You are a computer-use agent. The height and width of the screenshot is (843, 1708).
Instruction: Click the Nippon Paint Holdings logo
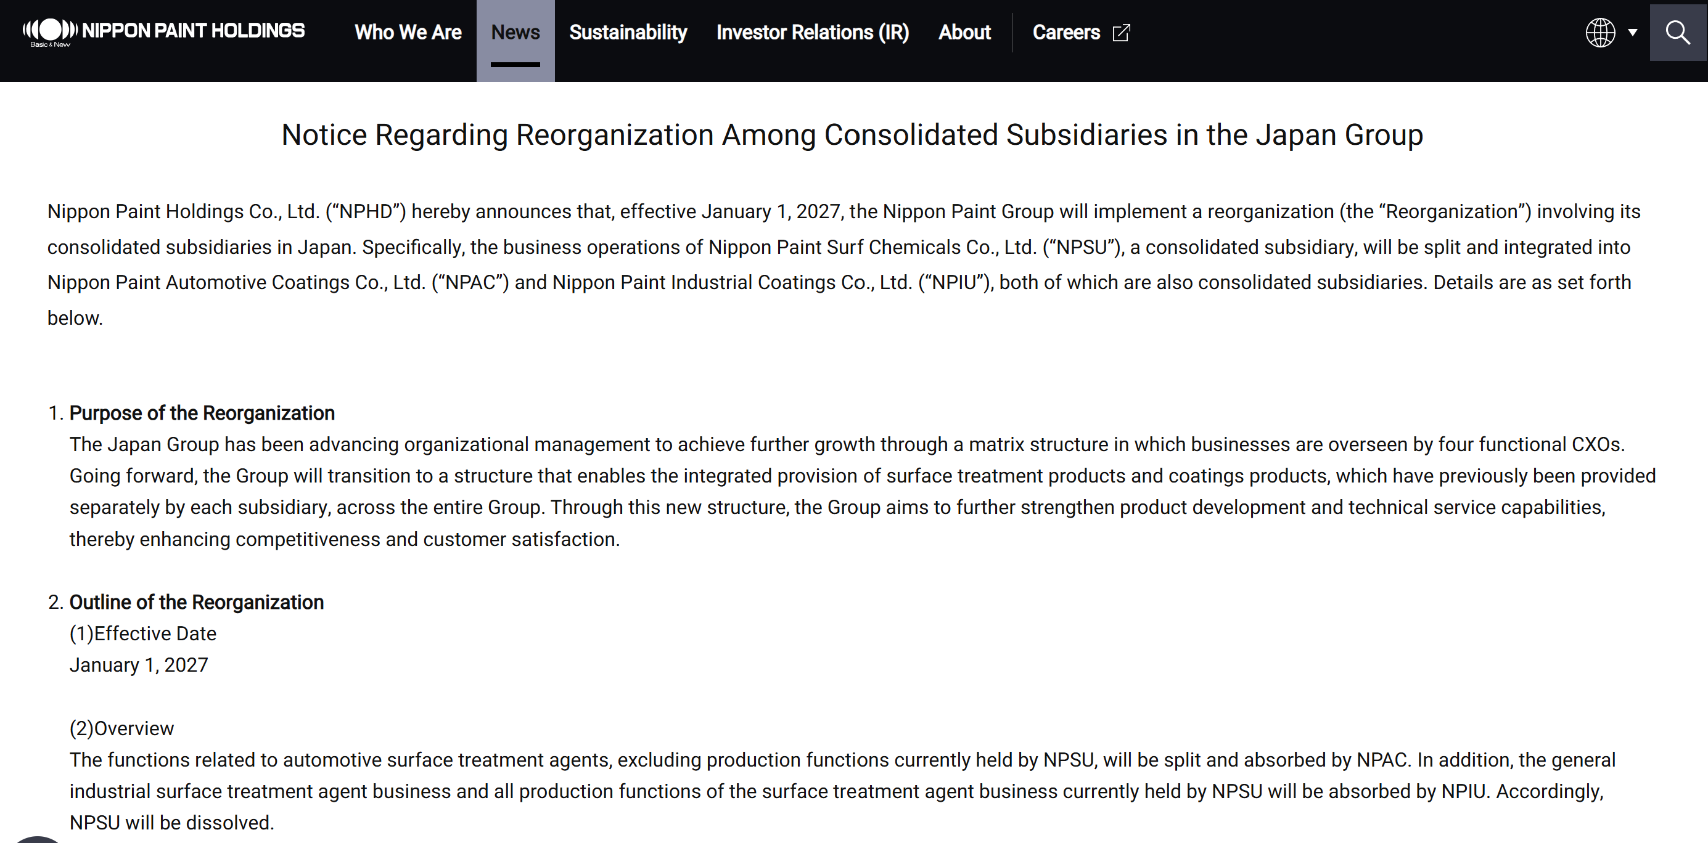(x=163, y=32)
